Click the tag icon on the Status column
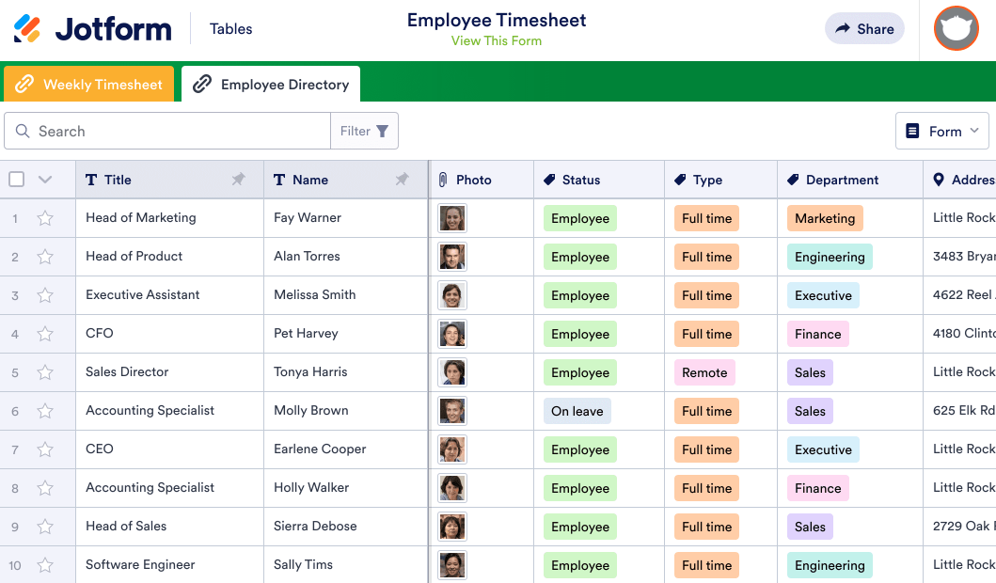The width and height of the screenshot is (996, 583). [550, 179]
